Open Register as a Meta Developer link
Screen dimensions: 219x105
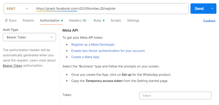tap(93, 45)
